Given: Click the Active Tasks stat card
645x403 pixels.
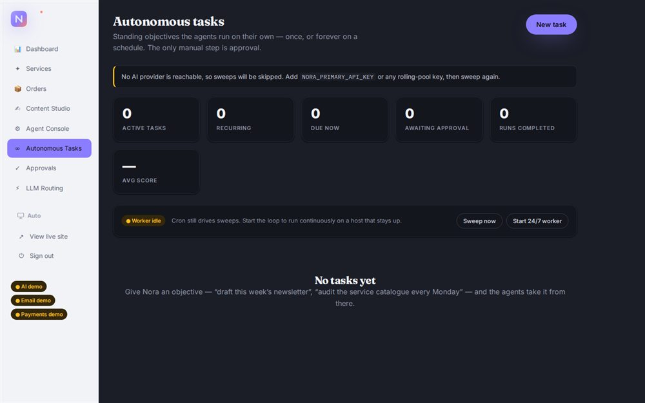Looking at the screenshot, I should [156, 120].
